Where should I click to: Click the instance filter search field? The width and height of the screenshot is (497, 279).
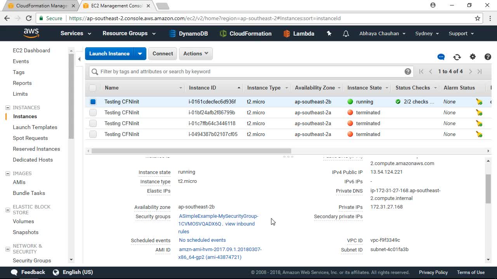[x=250, y=71]
